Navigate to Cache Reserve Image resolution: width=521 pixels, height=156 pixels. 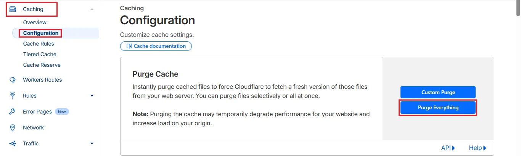[42, 65]
